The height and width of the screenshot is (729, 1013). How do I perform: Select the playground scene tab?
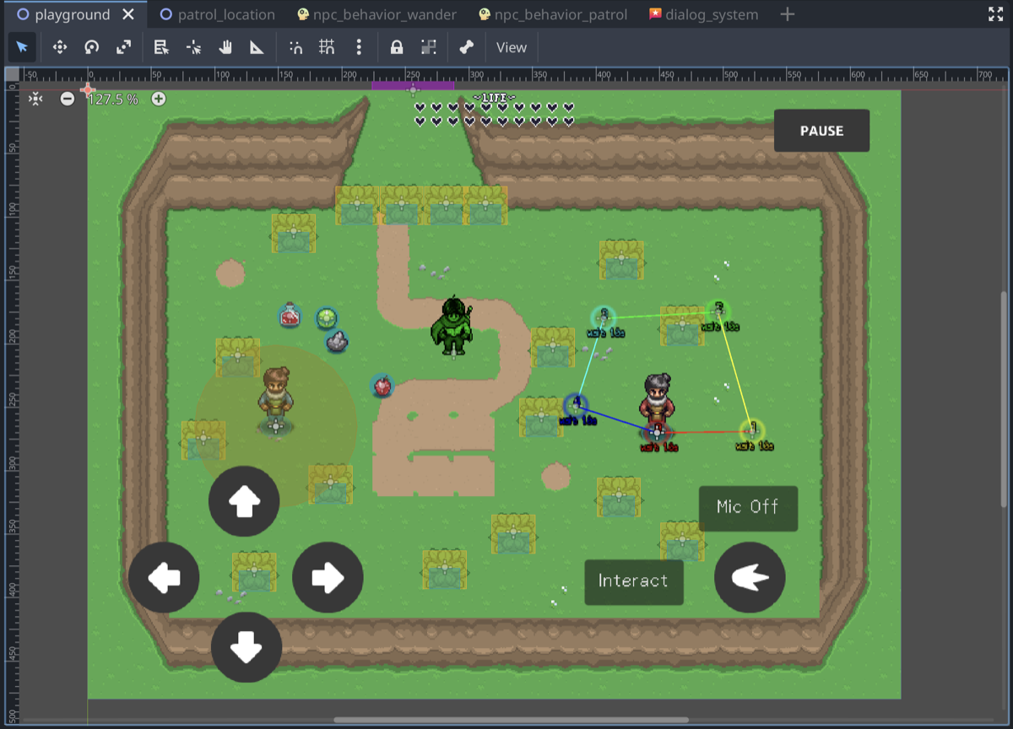(64, 14)
